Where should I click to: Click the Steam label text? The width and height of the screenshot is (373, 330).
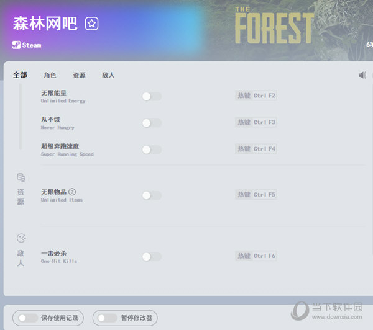tap(32, 45)
